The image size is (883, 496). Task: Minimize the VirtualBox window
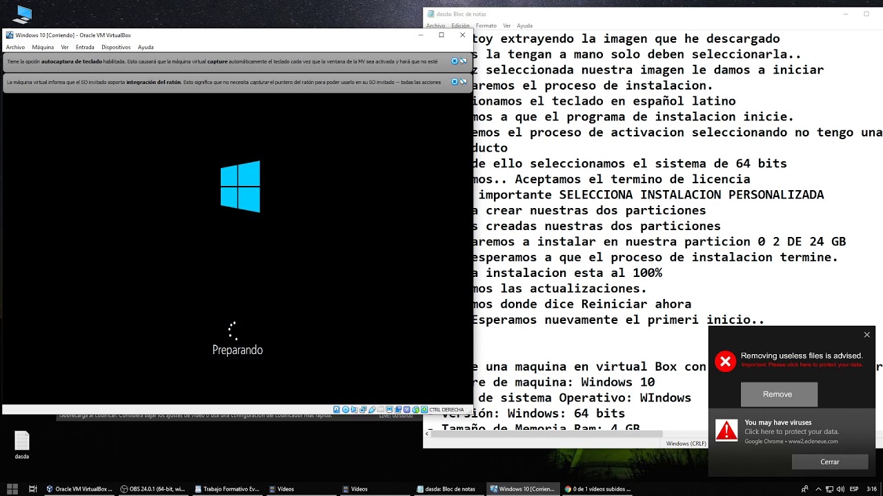tap(421, 35)
